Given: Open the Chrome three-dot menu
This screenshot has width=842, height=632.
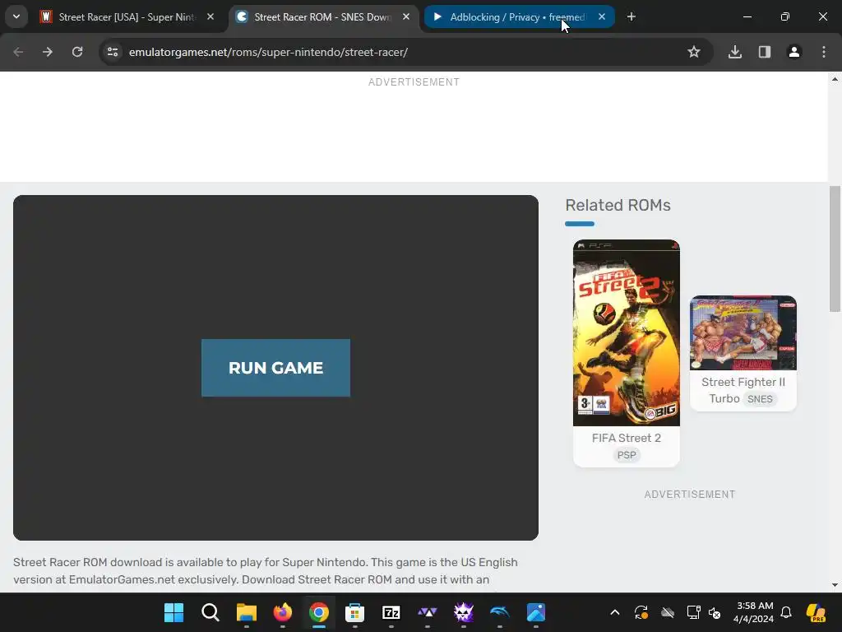Looking at the screenshot, I should point(824,52).
